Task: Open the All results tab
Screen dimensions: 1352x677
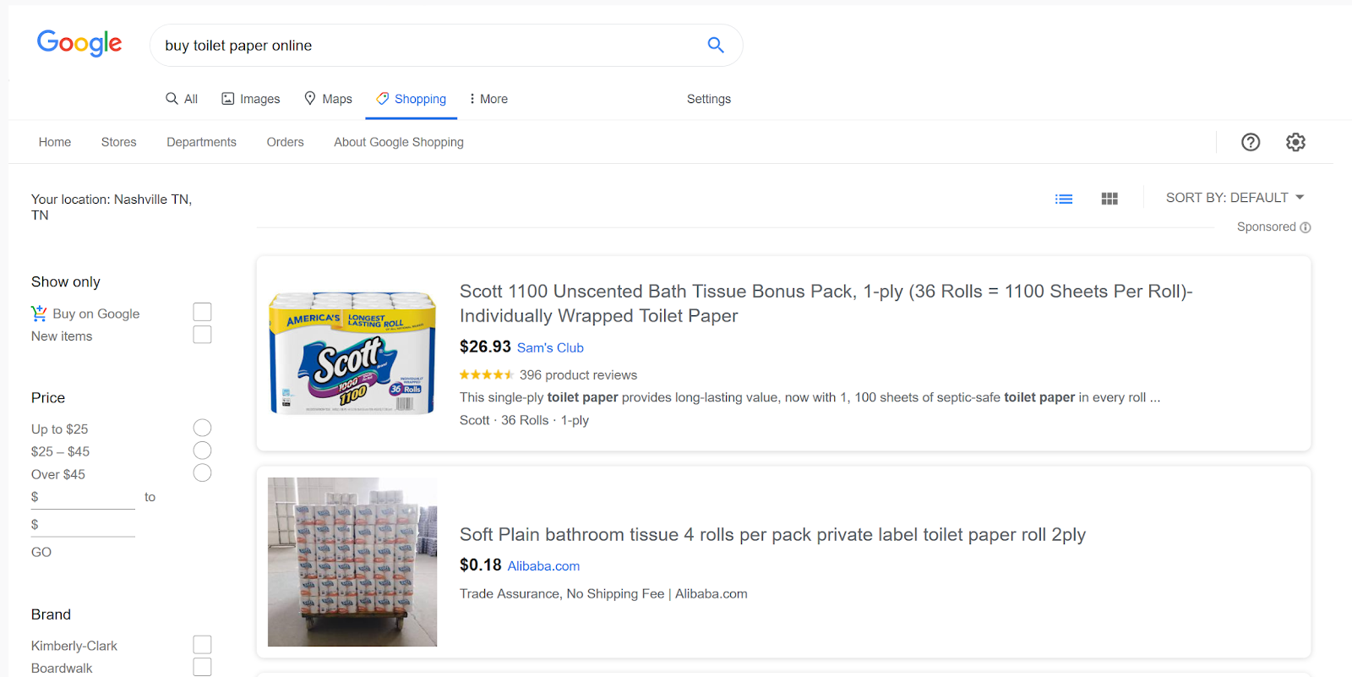Action: tap(182, 99)
